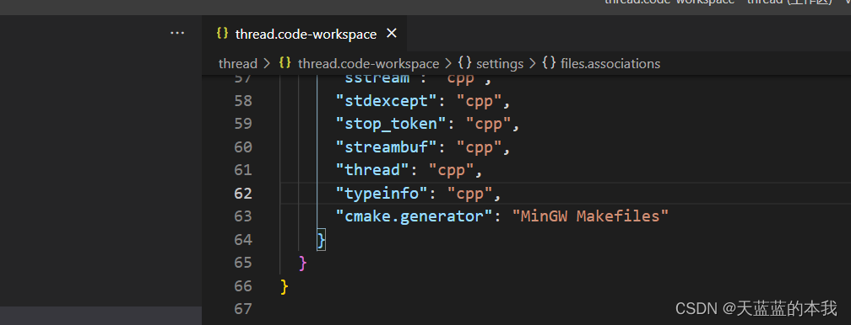Click the braces icon before files.associations breadcrumb
This screenshot has height=325, width=851.
[550, 63]
